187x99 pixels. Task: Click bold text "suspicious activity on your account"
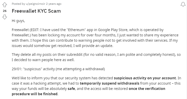pos(145,78)
